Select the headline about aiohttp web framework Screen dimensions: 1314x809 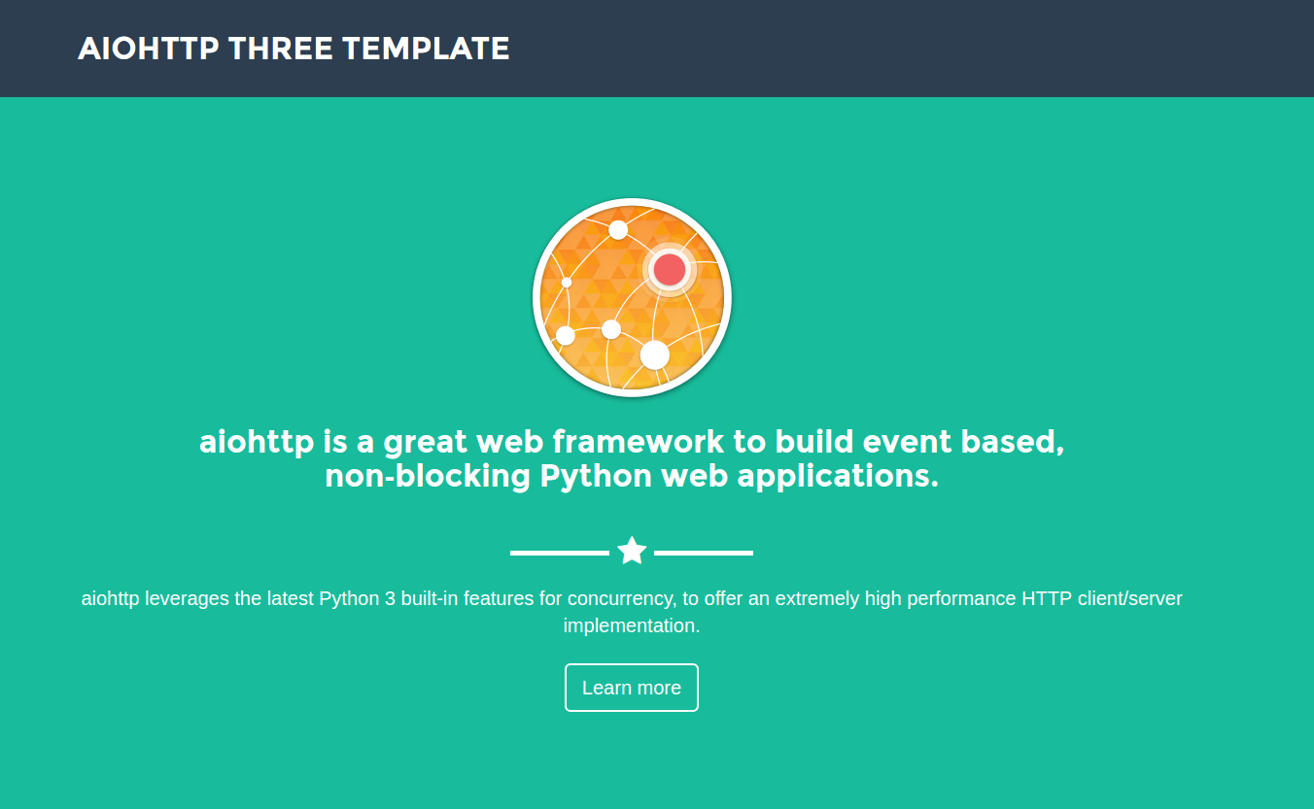point(632,457)
